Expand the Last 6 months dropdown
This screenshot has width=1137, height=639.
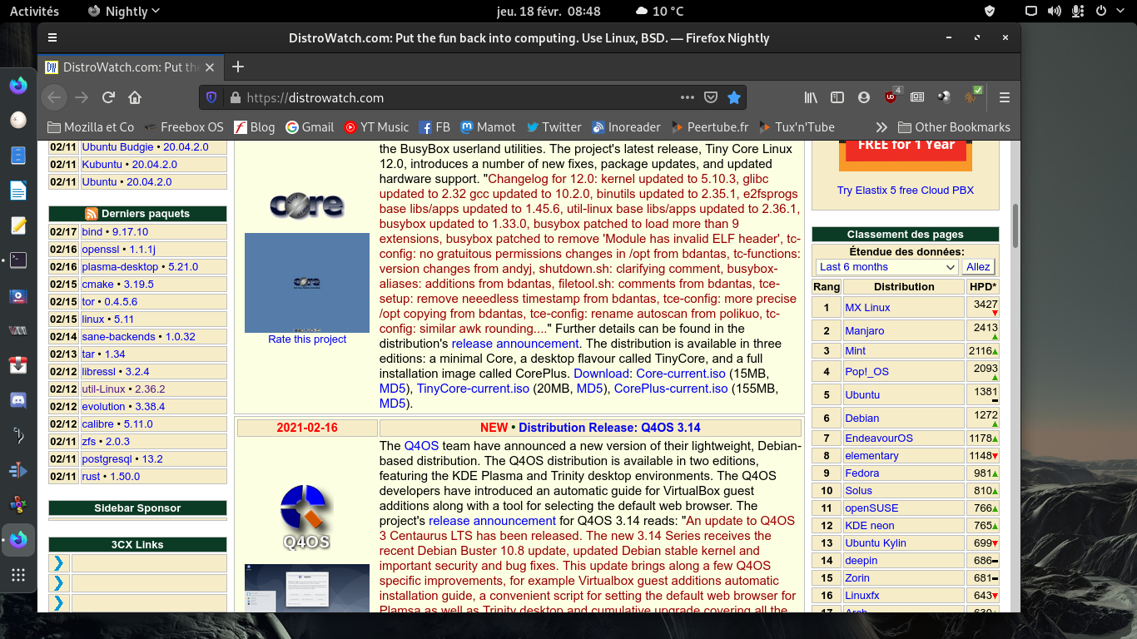887,267
